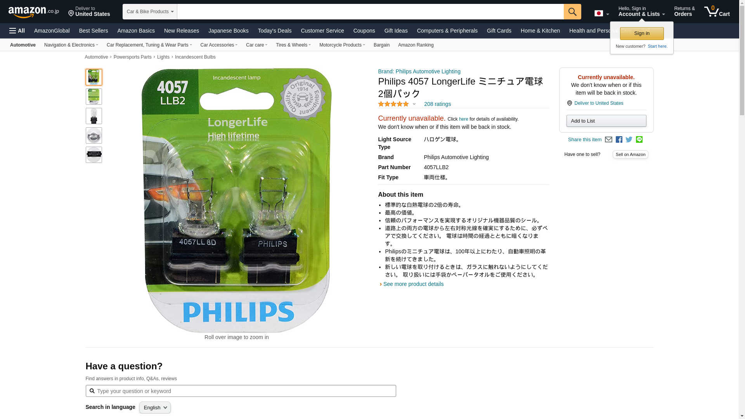745x419 pixels.
Task: Expand the Car & Bike Products search category
Action: 150,12
